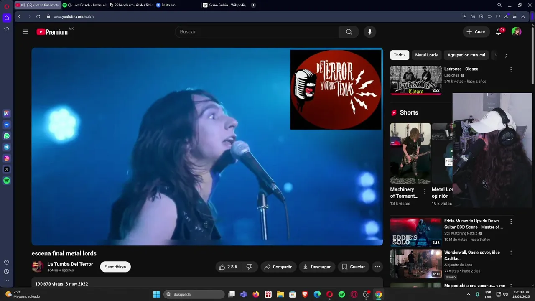Save video with the Guardar button

point(353,267)
